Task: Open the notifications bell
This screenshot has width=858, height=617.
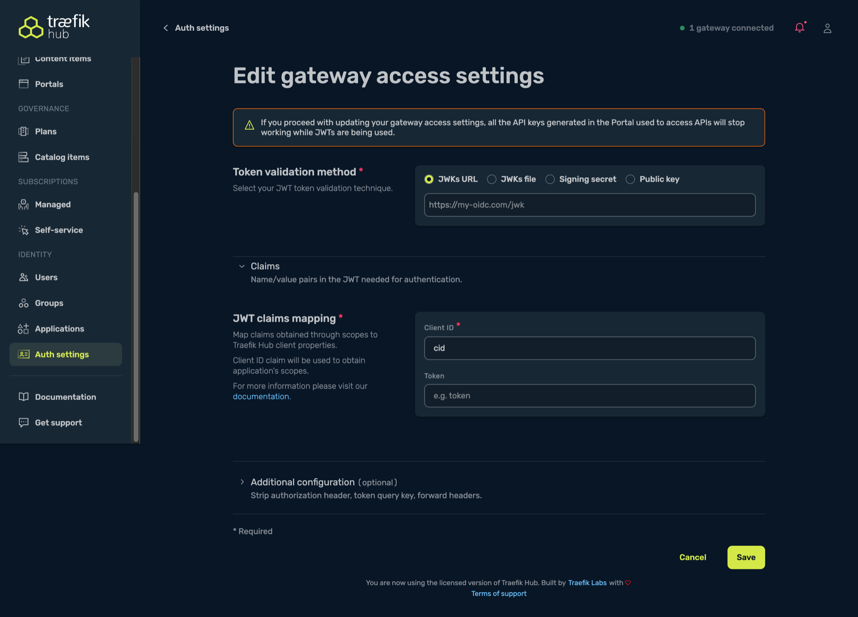Action: (x=800, y=28)
